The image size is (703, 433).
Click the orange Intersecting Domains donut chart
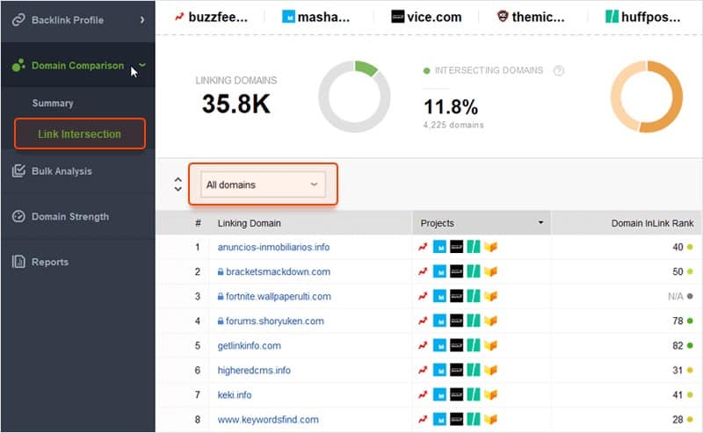pyautogui.click(x=647, y=97)
